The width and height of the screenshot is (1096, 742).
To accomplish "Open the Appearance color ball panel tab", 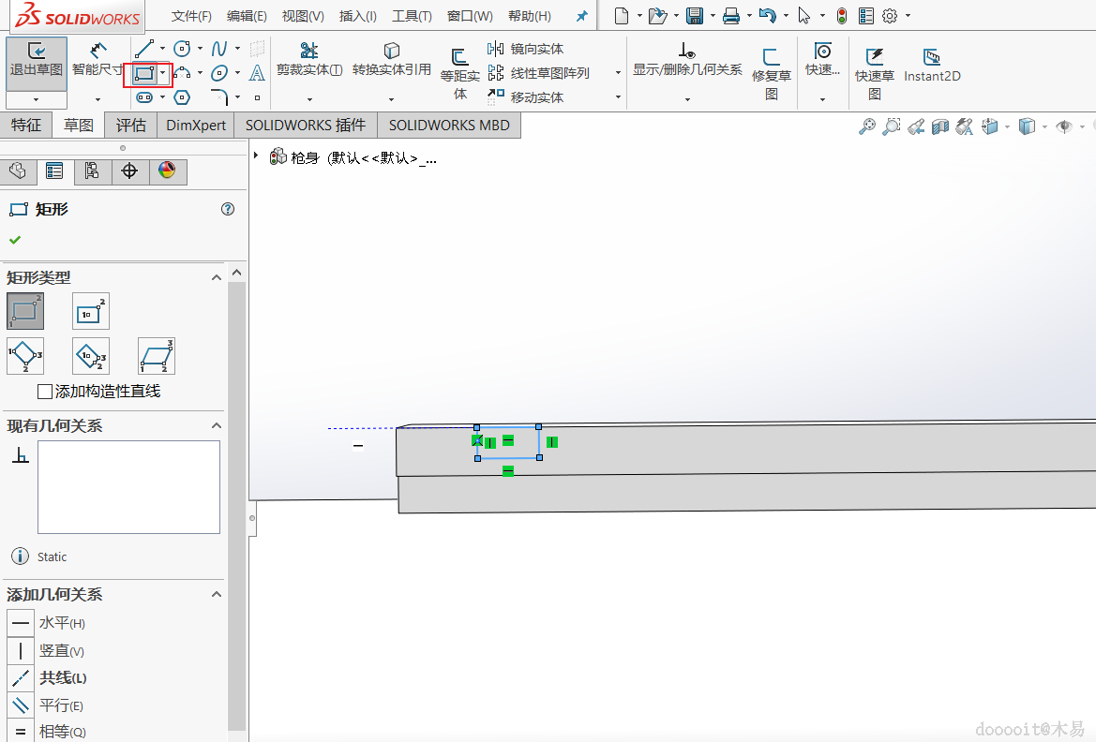I will pyautogui.click(x=167, y=171).
